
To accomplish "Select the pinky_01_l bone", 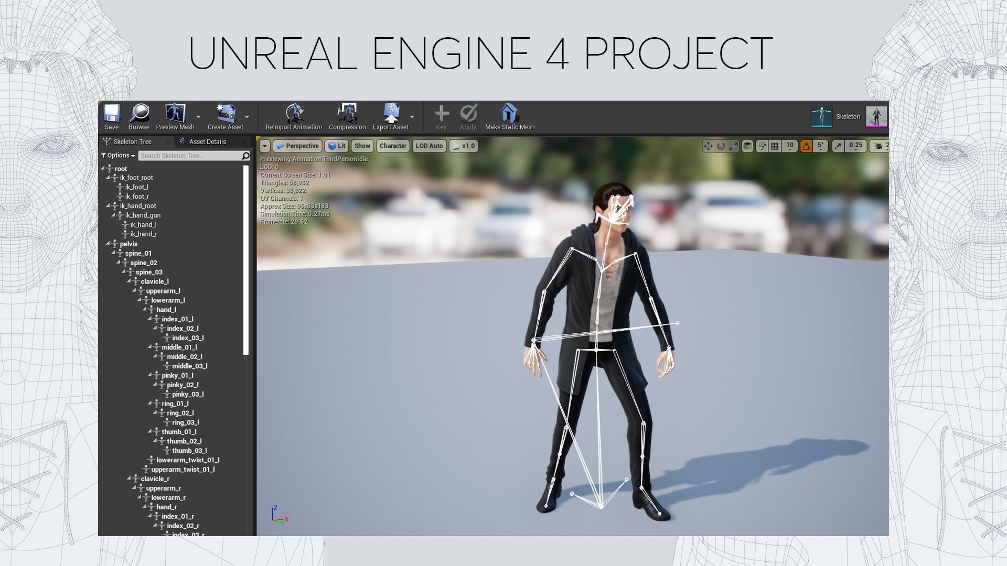I will point(177,376).
